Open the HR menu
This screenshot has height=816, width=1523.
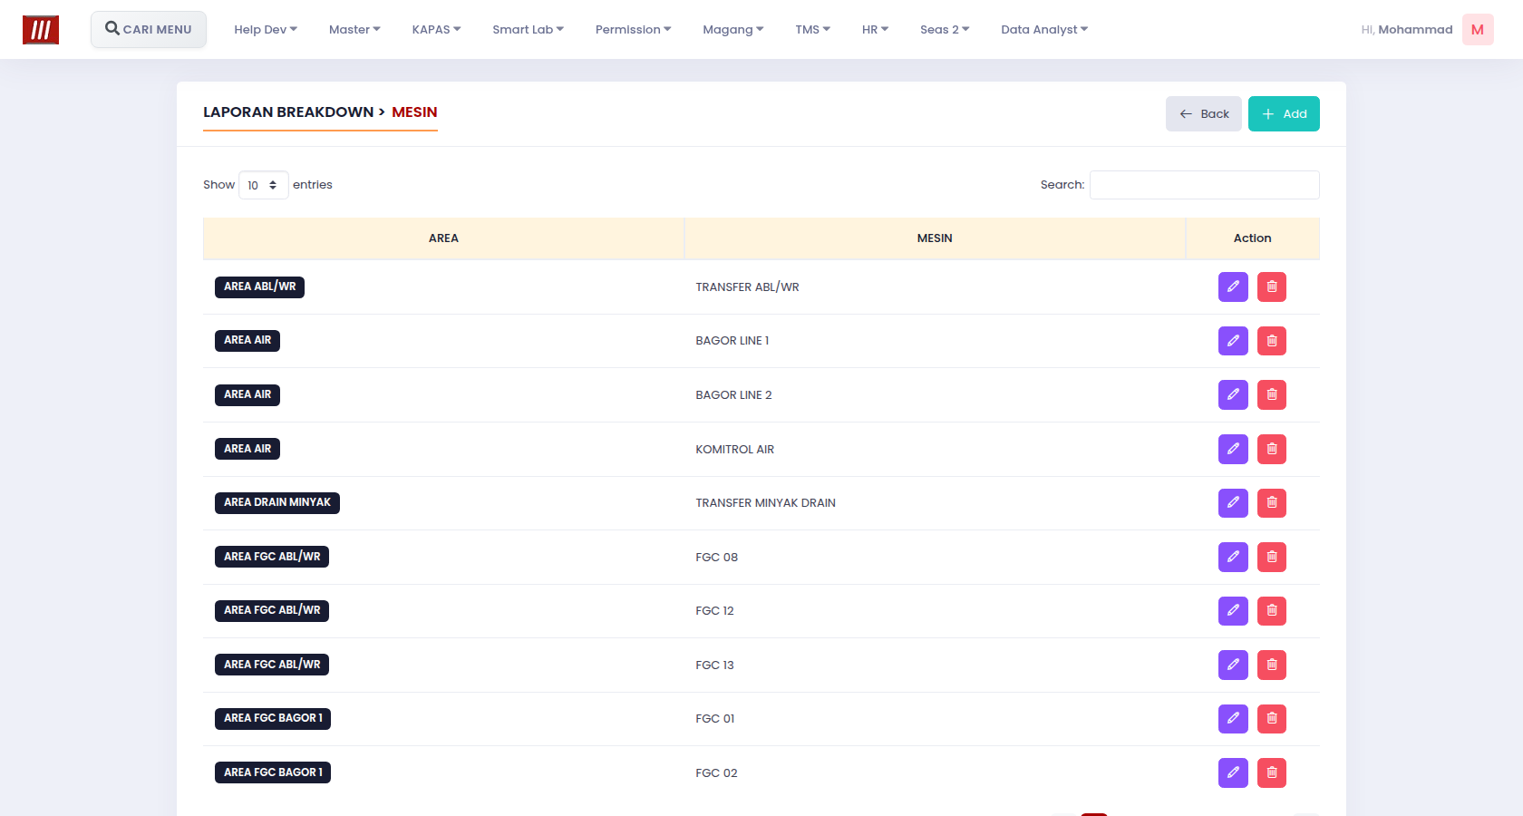coord(875,30)
